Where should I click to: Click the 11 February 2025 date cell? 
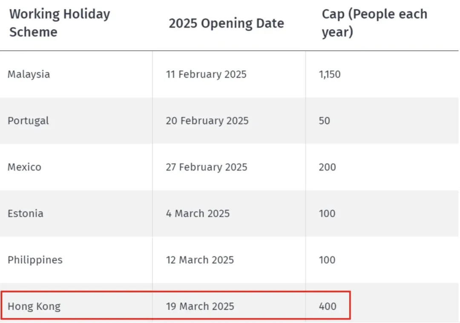tap(206, 74)
